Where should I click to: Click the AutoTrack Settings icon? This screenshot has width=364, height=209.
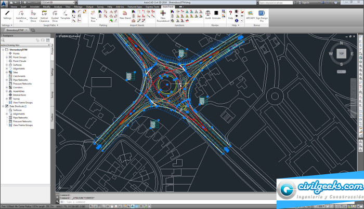tap(7, 14)
